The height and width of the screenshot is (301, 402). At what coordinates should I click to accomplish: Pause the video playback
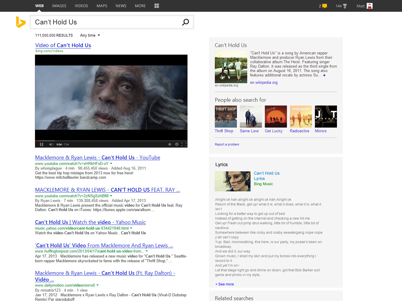pos(41,144)
